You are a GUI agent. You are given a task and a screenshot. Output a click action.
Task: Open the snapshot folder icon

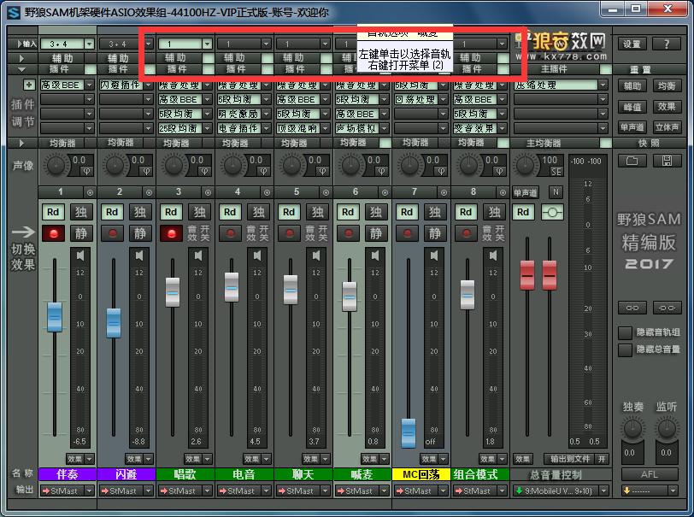point(632,161)
